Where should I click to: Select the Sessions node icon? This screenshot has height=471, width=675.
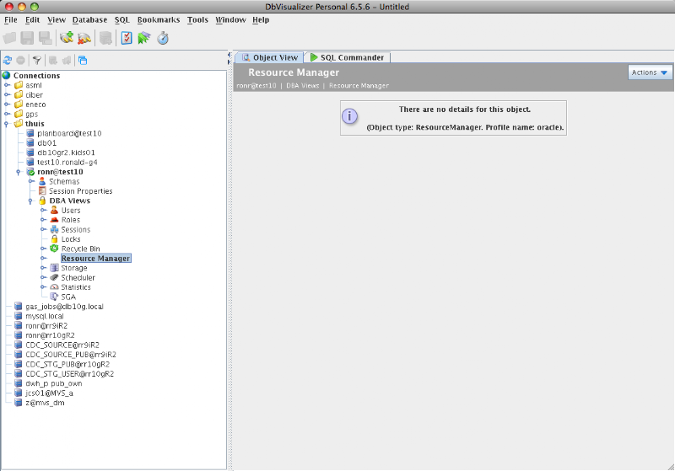click(54, 229)
